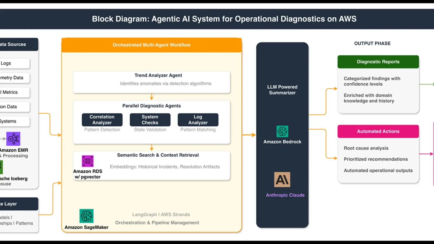Click the Amazon EMR icon

pos(13,139)
